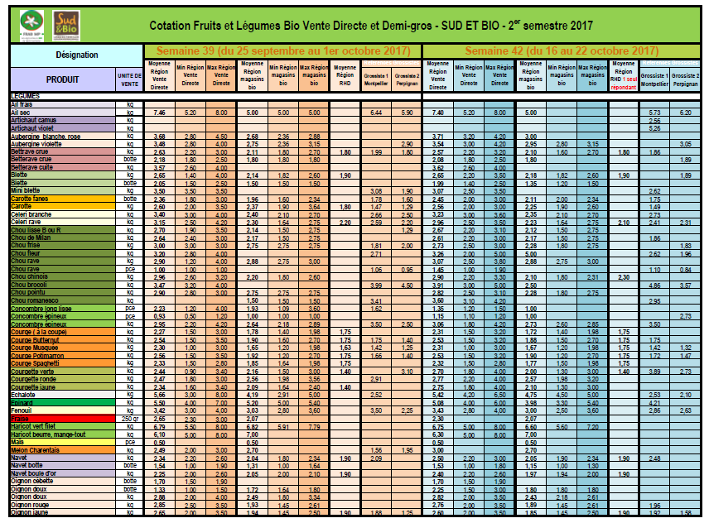Click the Artichaut violet product cell

click(x=63, y=128)
